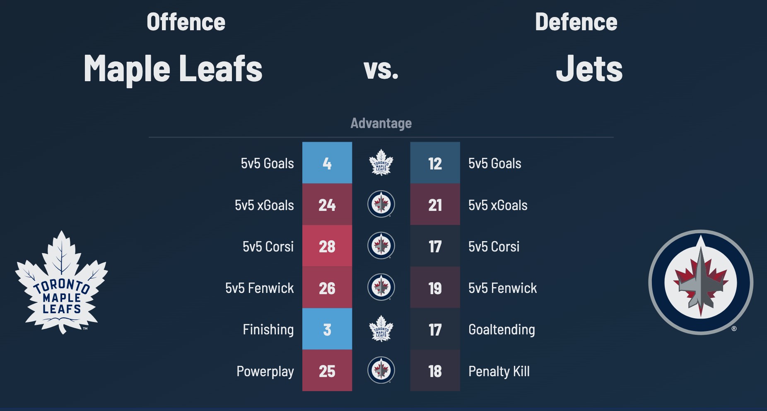Click the Maple Leafs team name title
This screenshot has height=411, width=767.
173,69
